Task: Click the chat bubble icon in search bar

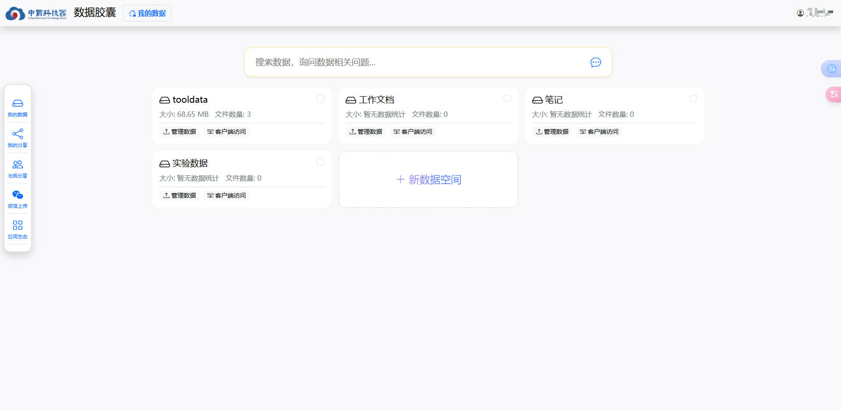Action: point(595,63)
